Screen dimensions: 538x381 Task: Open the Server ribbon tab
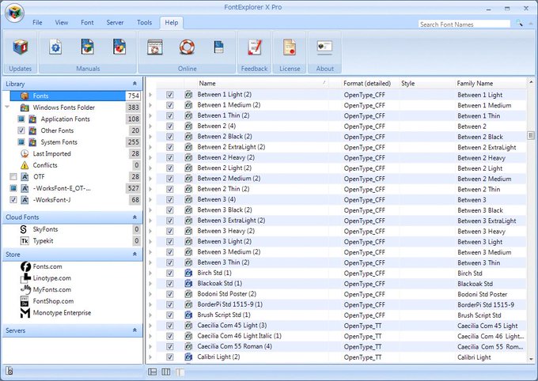pyautogui.click(x=115, y=23)
